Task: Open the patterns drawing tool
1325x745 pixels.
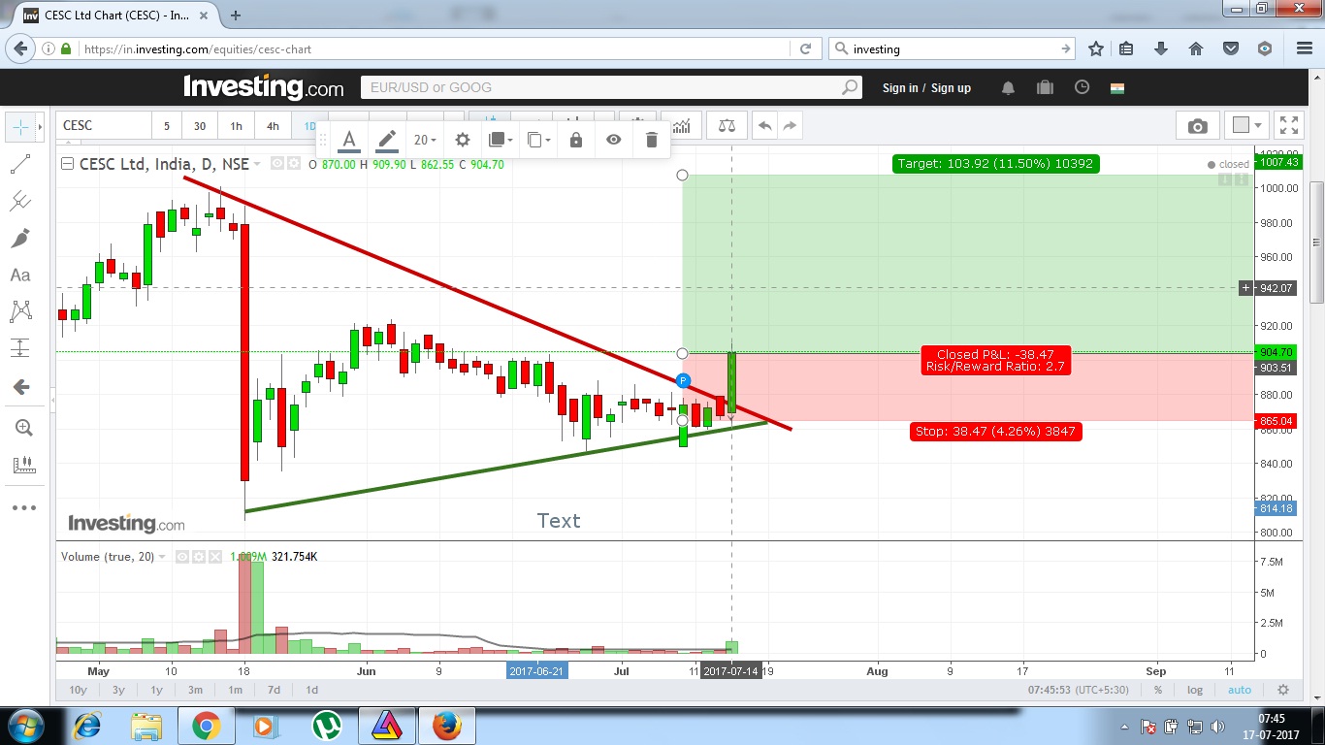Action: point(20,311)
